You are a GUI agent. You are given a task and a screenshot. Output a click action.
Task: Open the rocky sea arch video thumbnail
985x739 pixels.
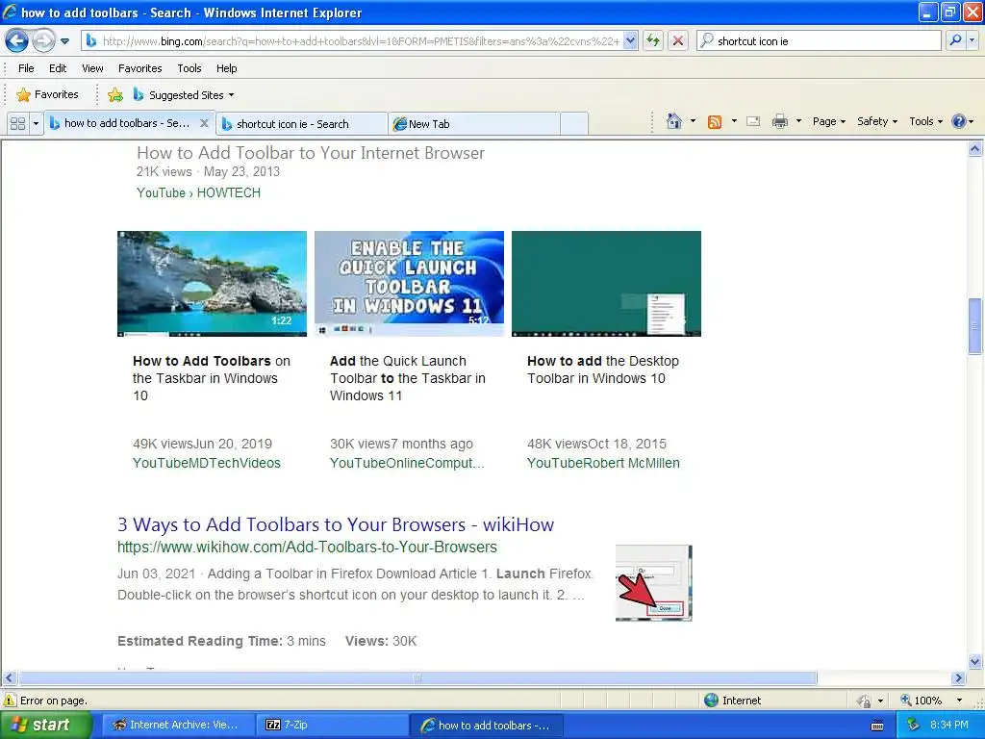213,284
